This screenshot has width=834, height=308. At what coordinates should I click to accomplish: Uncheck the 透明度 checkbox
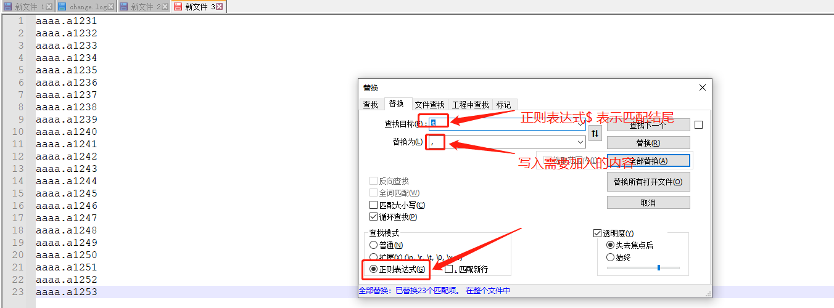(597, 233)
